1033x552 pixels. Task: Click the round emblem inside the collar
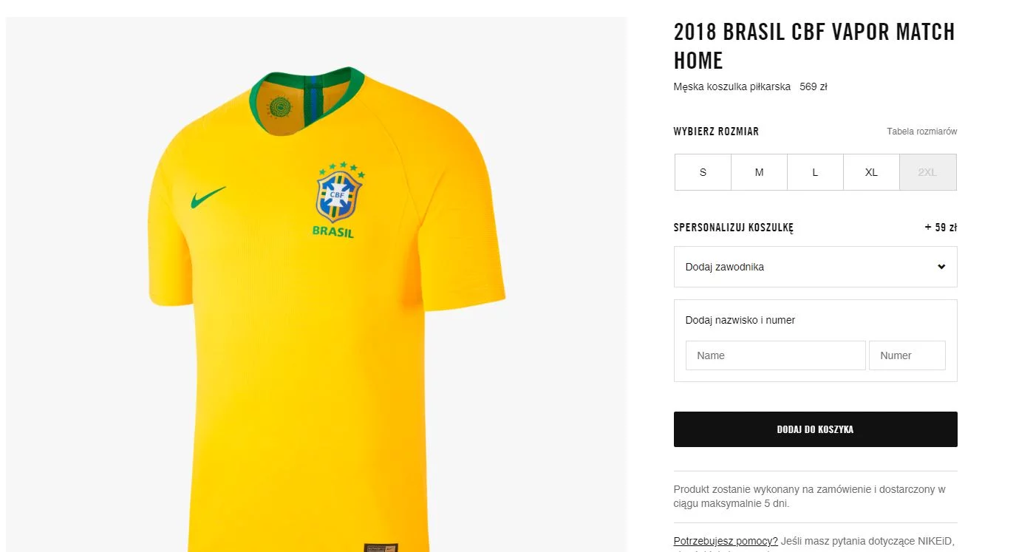pyautogui.click(x=280, y=109)
